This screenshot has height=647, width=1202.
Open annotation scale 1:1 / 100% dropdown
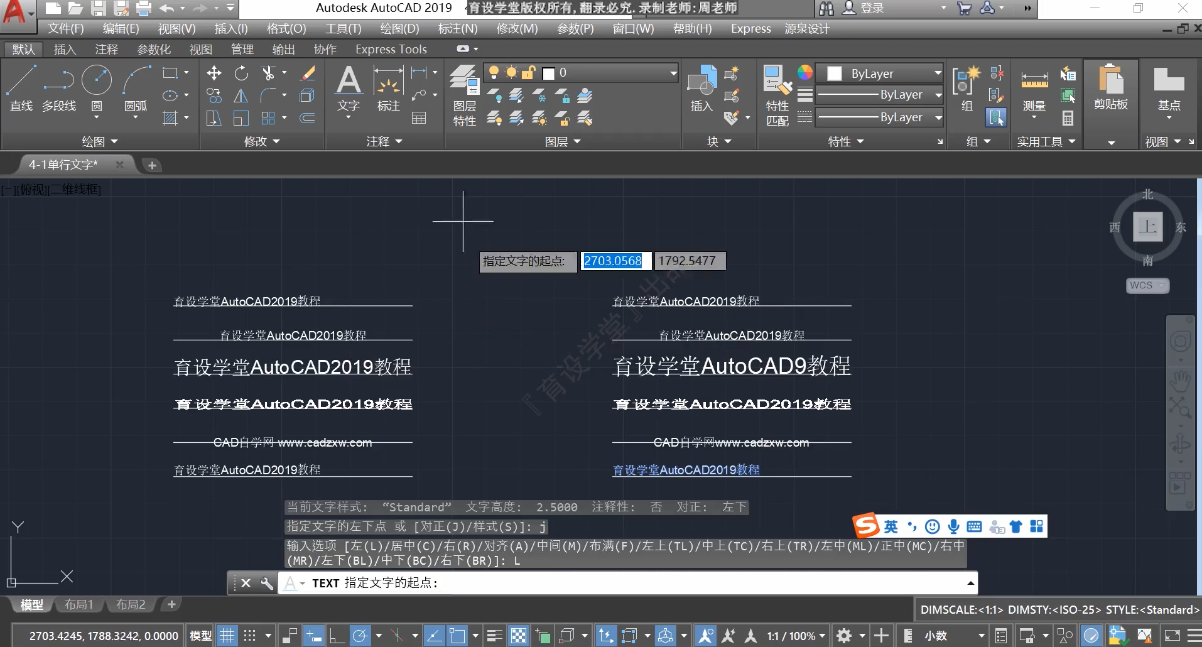coord(796,636)
